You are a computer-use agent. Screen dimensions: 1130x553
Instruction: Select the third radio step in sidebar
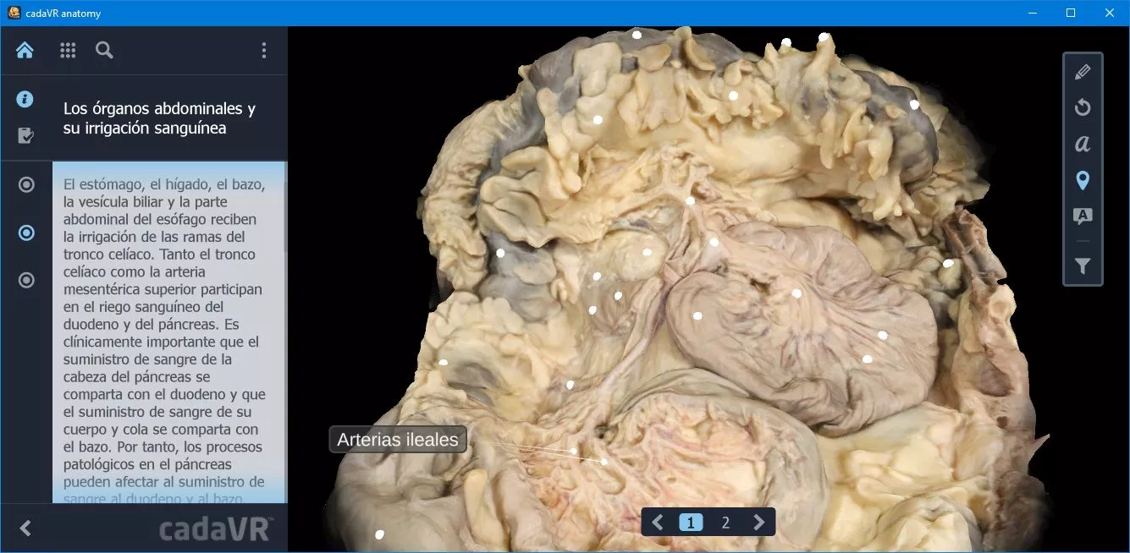[26, 280]
